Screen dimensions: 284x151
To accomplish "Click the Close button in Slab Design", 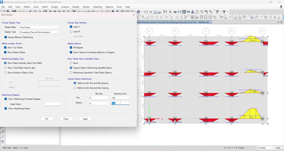I will click(66, 119).
